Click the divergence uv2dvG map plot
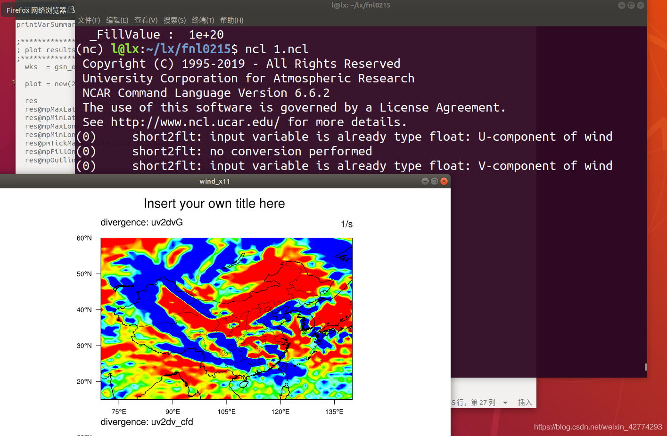This screenshot has width=667, height=436. (226, 318)
